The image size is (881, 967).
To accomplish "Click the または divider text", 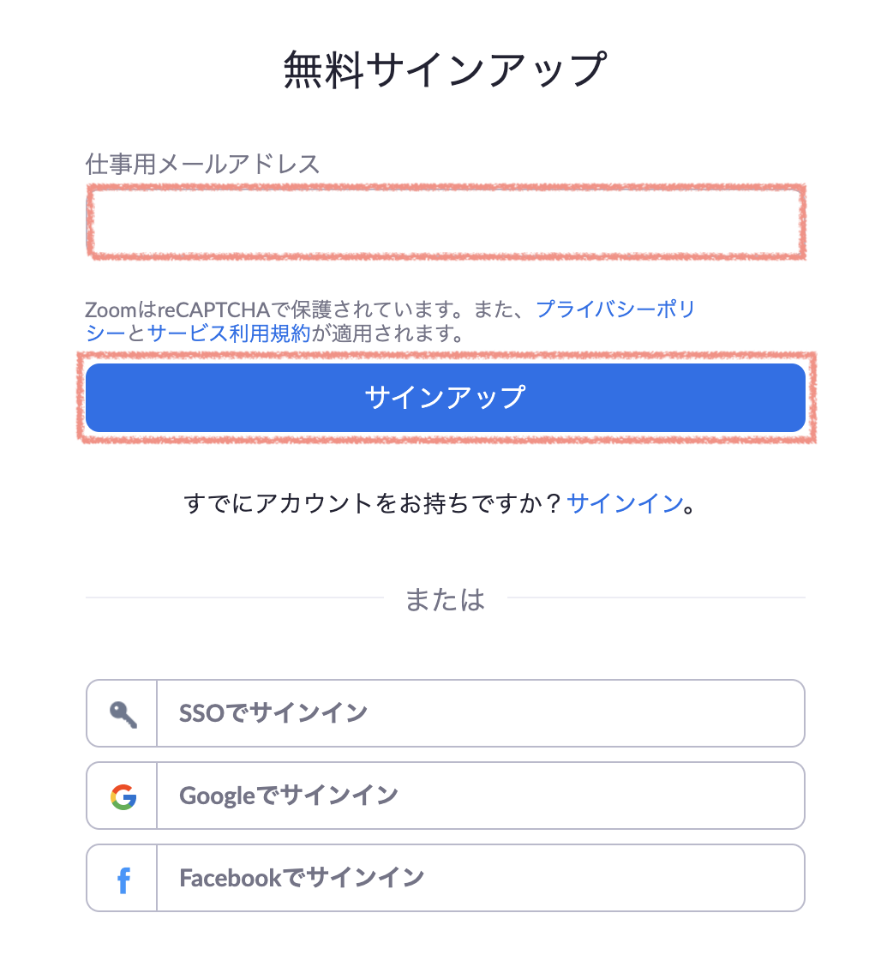I will (445, 599).
